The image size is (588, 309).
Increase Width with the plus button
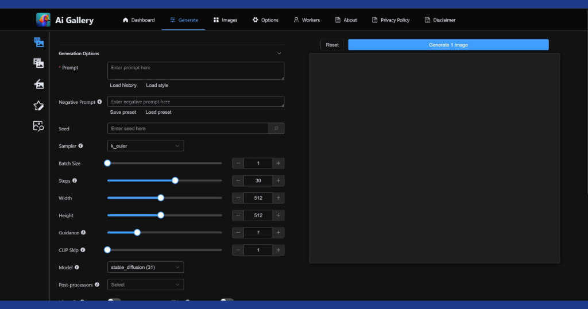pyautogui.click(x=278, y=198)
